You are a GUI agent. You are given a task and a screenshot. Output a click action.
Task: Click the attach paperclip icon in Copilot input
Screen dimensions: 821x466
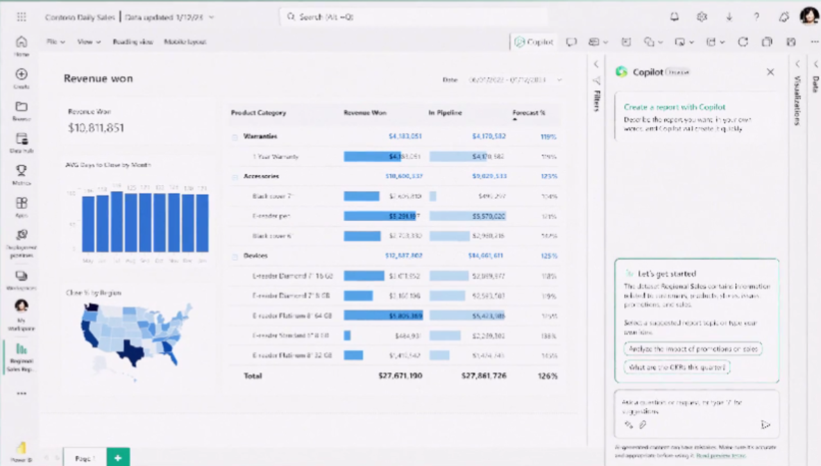pyautogui.click(x=642, y=424)
